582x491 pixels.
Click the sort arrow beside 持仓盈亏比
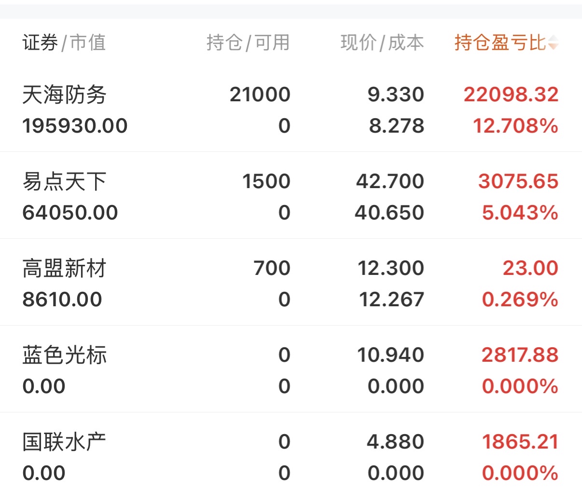(553, 43)
